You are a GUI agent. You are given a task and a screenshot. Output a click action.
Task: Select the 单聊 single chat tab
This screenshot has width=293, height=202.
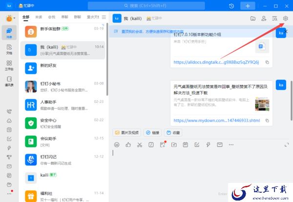64,17
